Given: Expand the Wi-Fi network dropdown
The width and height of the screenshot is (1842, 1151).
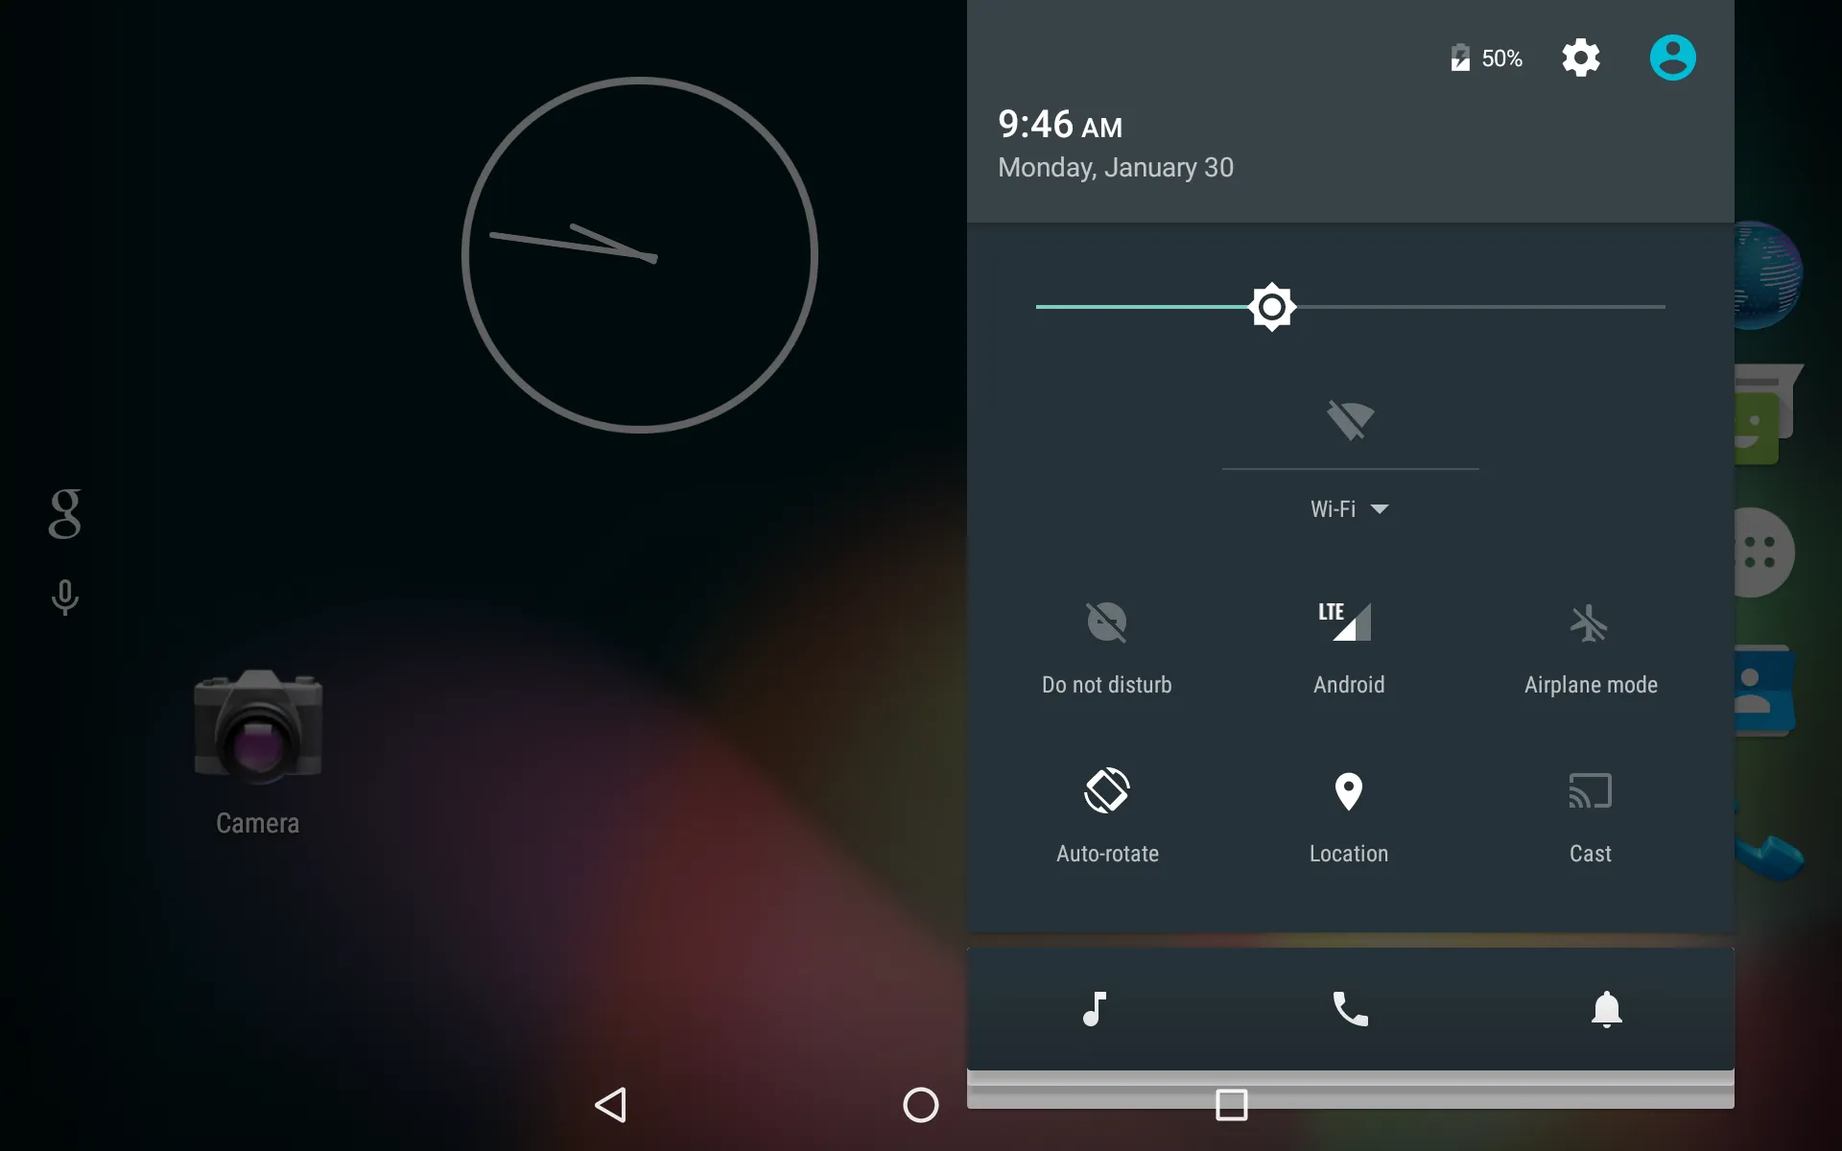Looking at the screenshot, I should pos(1381,507).
